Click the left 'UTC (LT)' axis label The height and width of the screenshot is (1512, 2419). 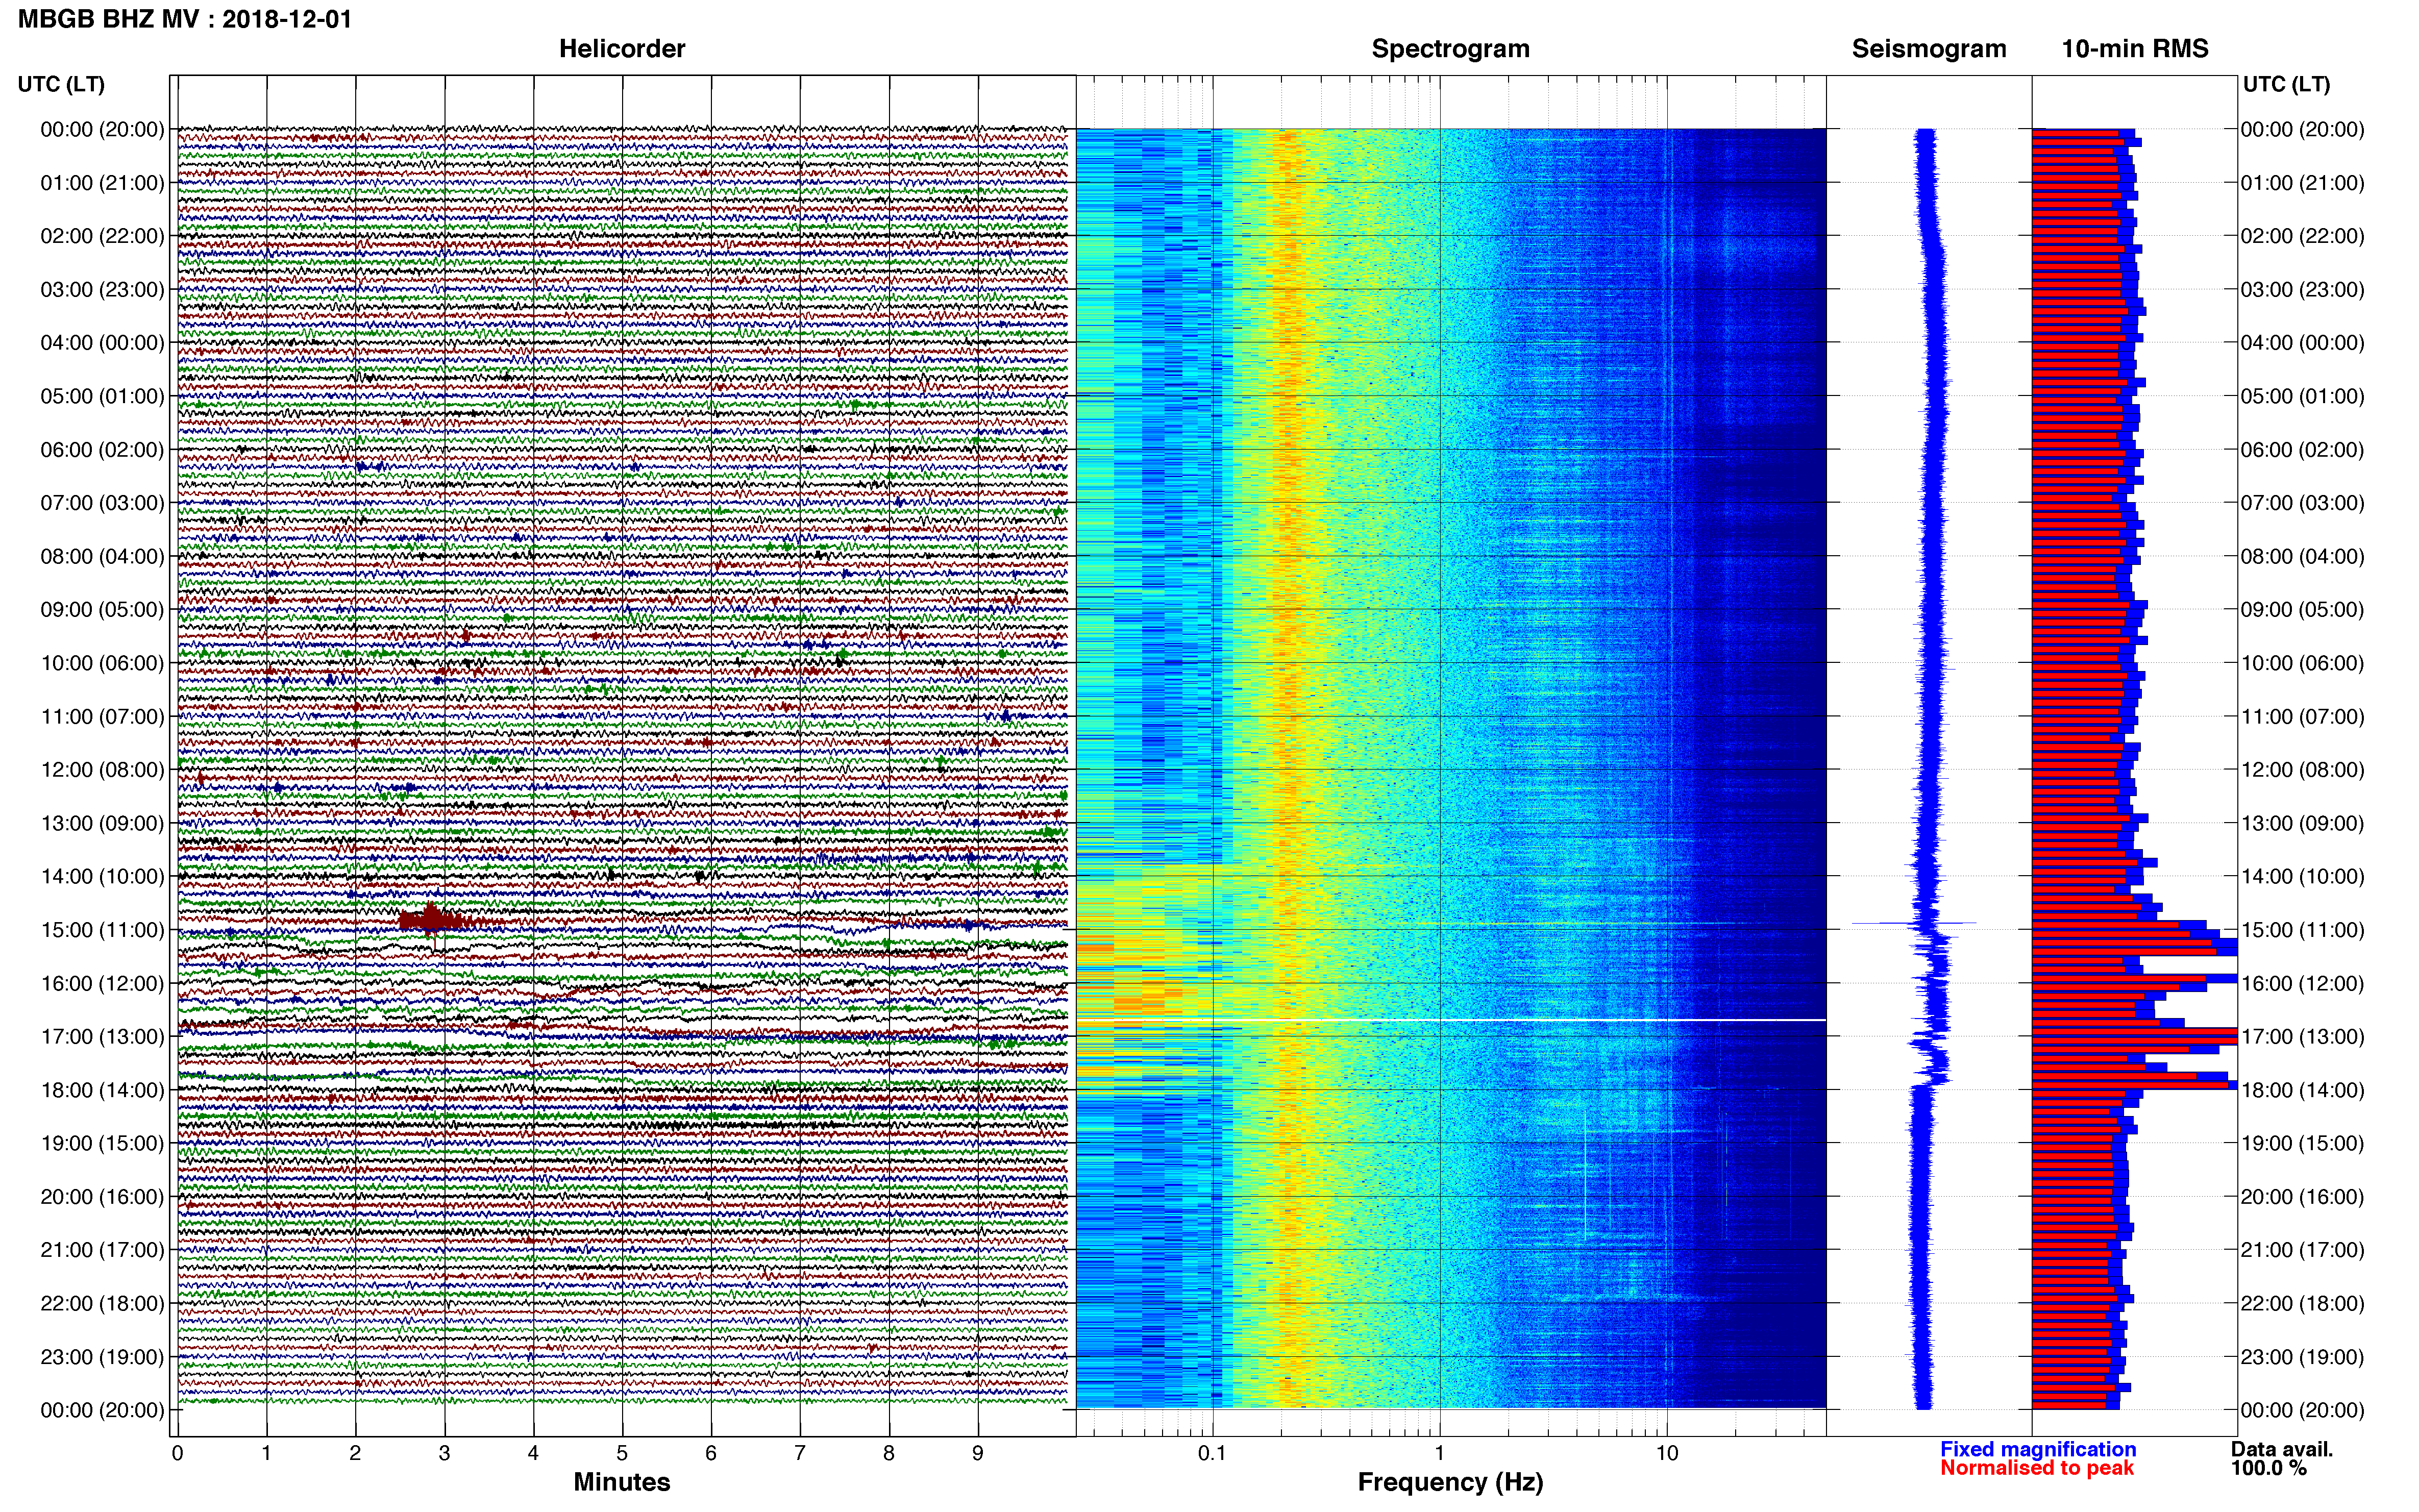pos(61,84)
